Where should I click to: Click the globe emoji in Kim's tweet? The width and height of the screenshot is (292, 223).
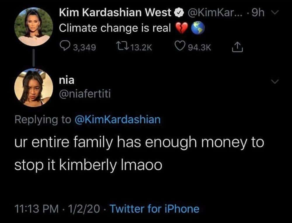(x=197, y=29)
